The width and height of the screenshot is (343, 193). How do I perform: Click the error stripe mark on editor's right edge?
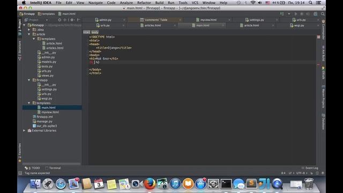coord(318,64)
